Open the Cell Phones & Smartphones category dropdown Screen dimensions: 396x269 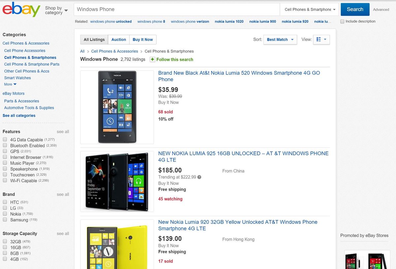pos(309,10)
